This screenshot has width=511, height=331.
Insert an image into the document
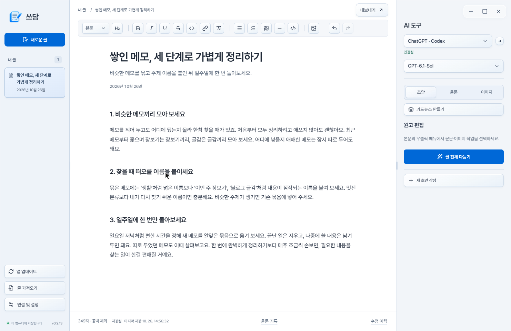tap(314, 28)
